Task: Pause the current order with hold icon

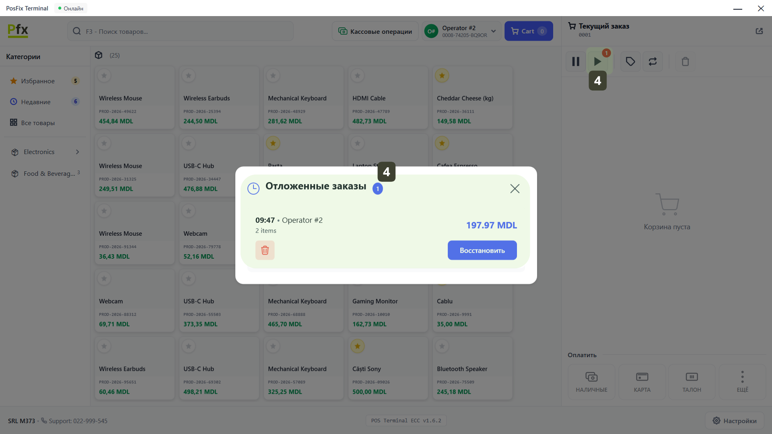Action: pyautogui.click(x=575, y=62)
